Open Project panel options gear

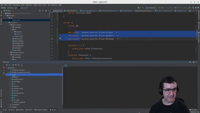[46, 11]
